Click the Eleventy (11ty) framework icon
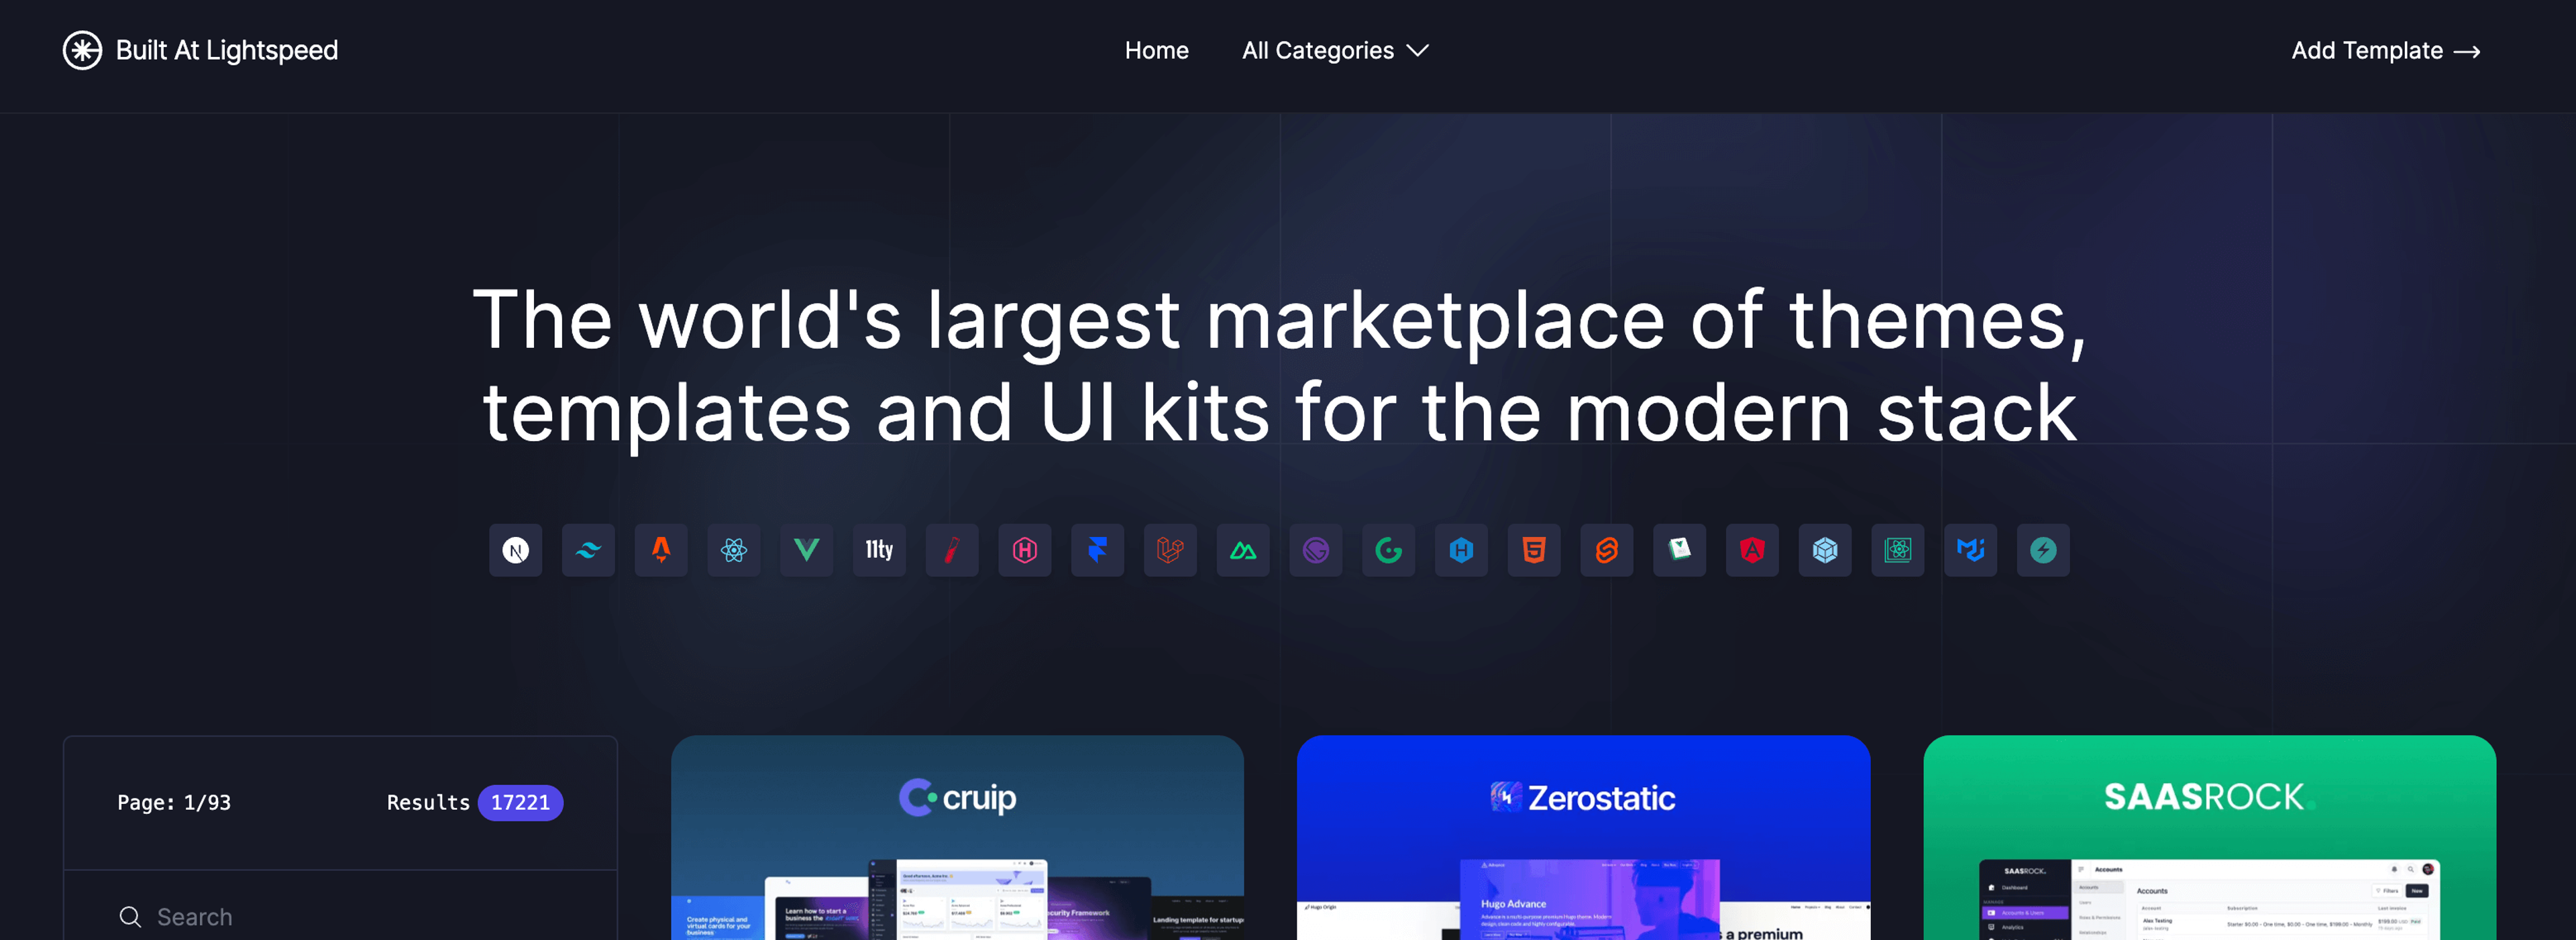The width and height of the screenshot is (2576, 940). 877,549
